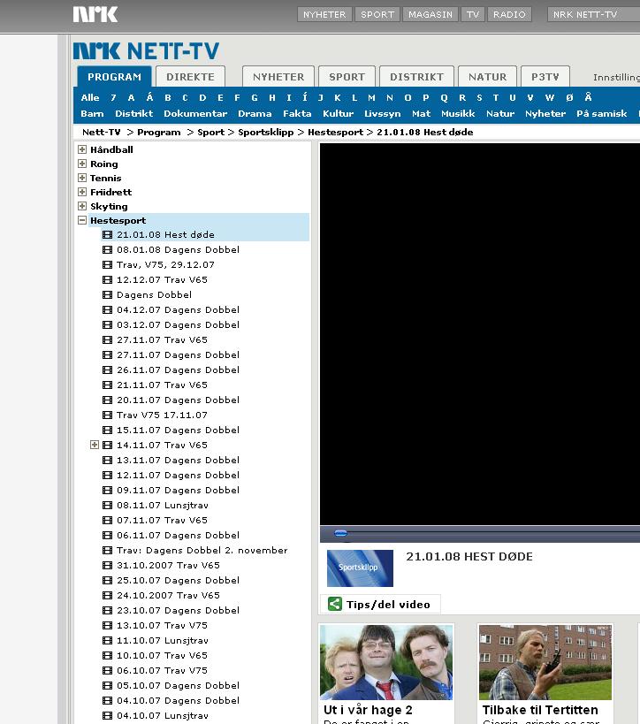This screenshot has height=724, width=640.
Task: Click the video progress slider handle
Action: coord(341,533)
